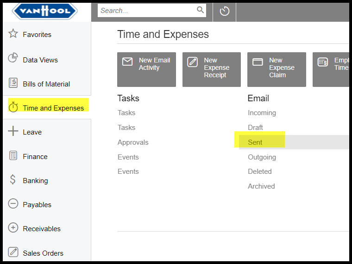Image resolution: width=352 pixels, height=264 pixels.
Task: Open Data Views pie chart icon
Action: (13, 59)
